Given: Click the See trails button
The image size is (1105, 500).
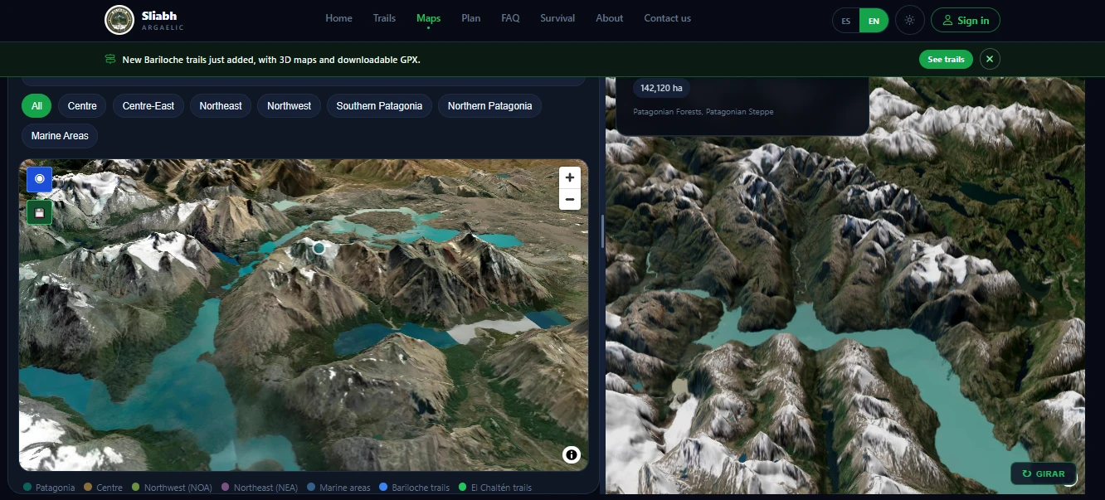Looking at the screenshot, I should (x=946, y=60).
